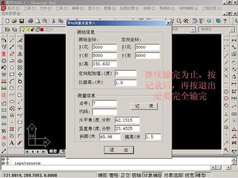Open the 等高线(S) menu
Image resolution: width=238 pixels, height=178 pixels.
(x=167, y=8)
